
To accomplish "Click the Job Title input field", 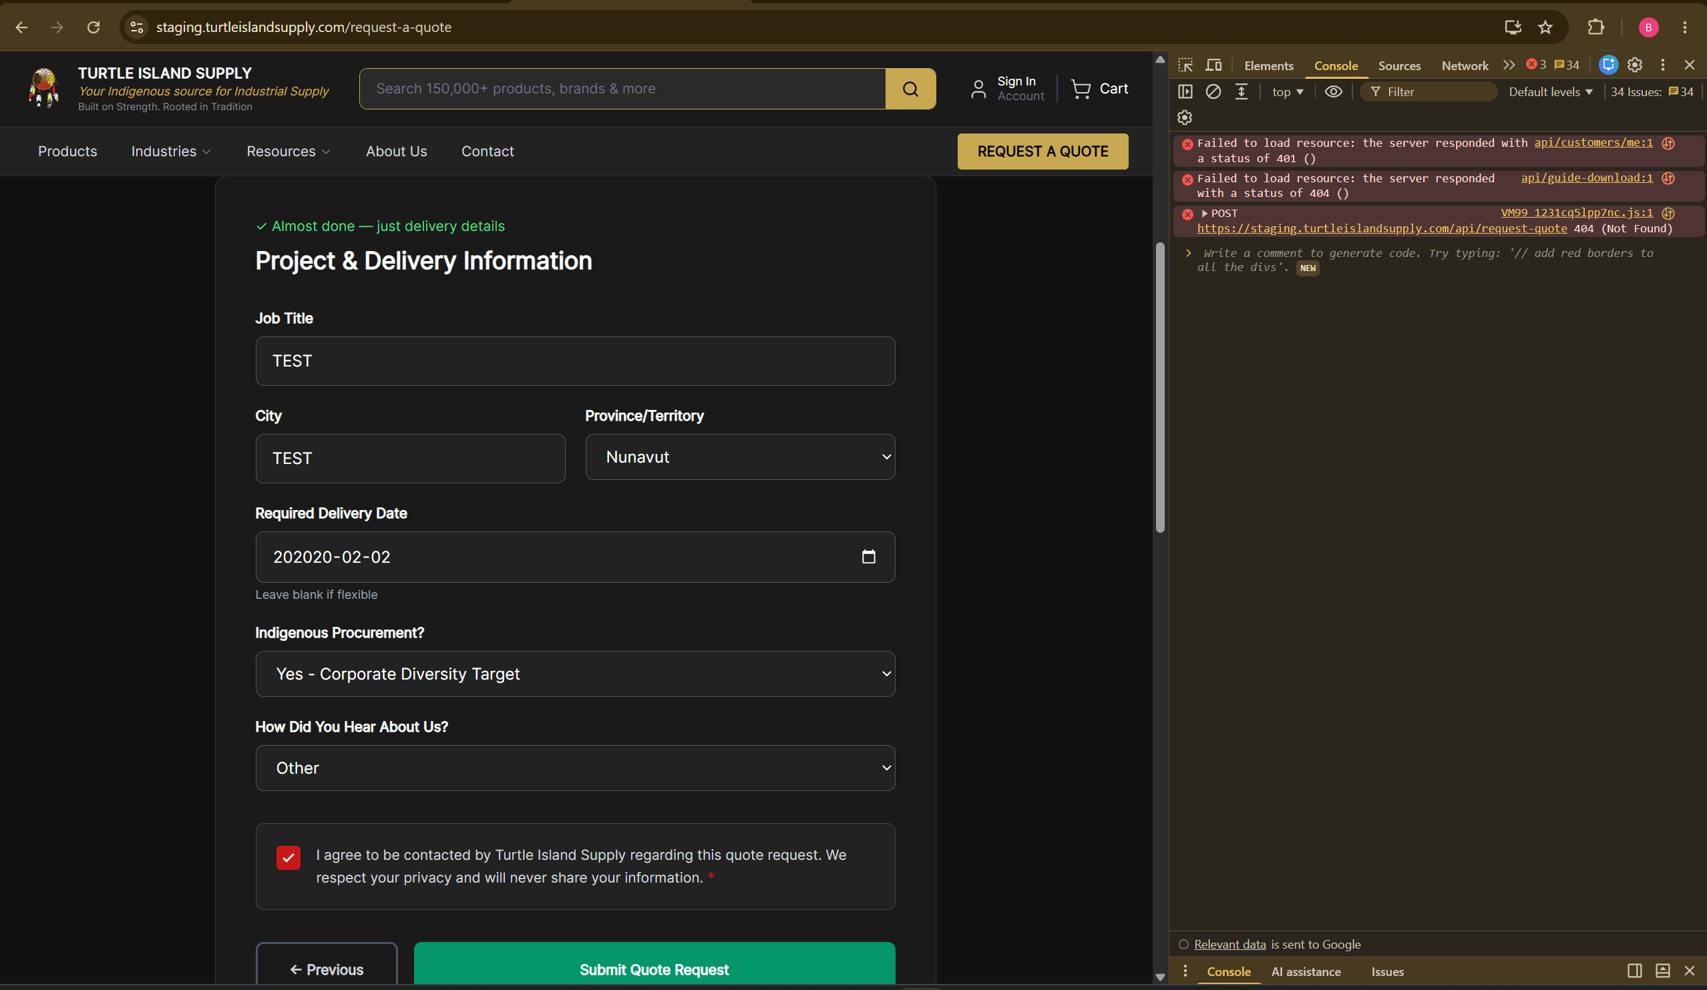I will [x=575, y=361].
